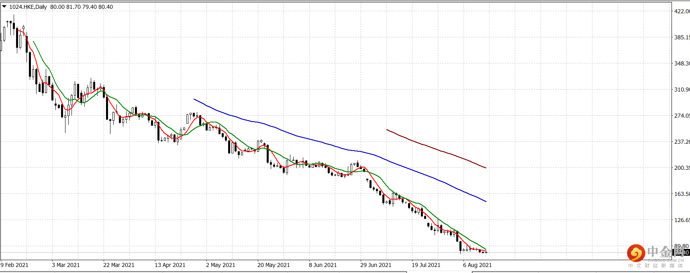Select the 2 May 2021 date label
Screen dimensions: 690x273
[220, 265]
